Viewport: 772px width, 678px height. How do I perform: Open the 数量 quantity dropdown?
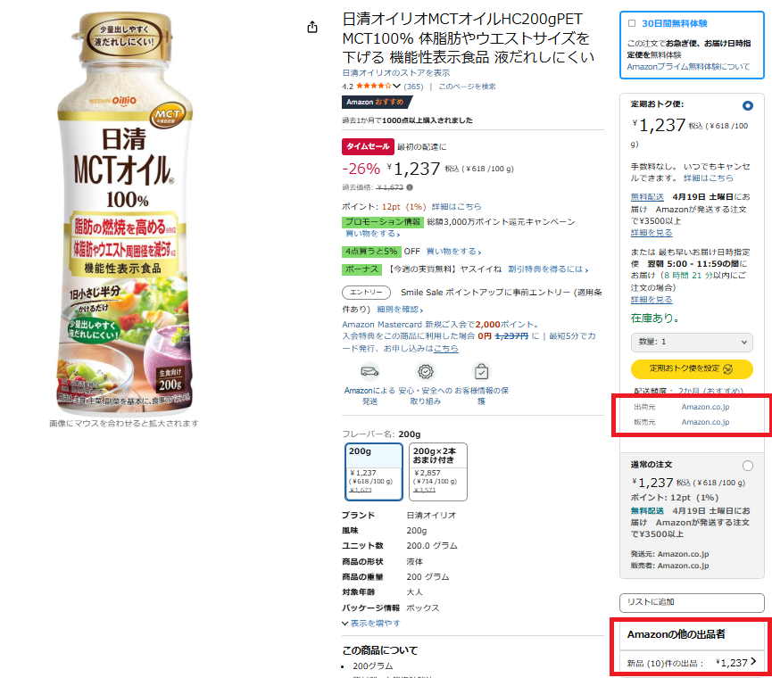pos(692,342)
